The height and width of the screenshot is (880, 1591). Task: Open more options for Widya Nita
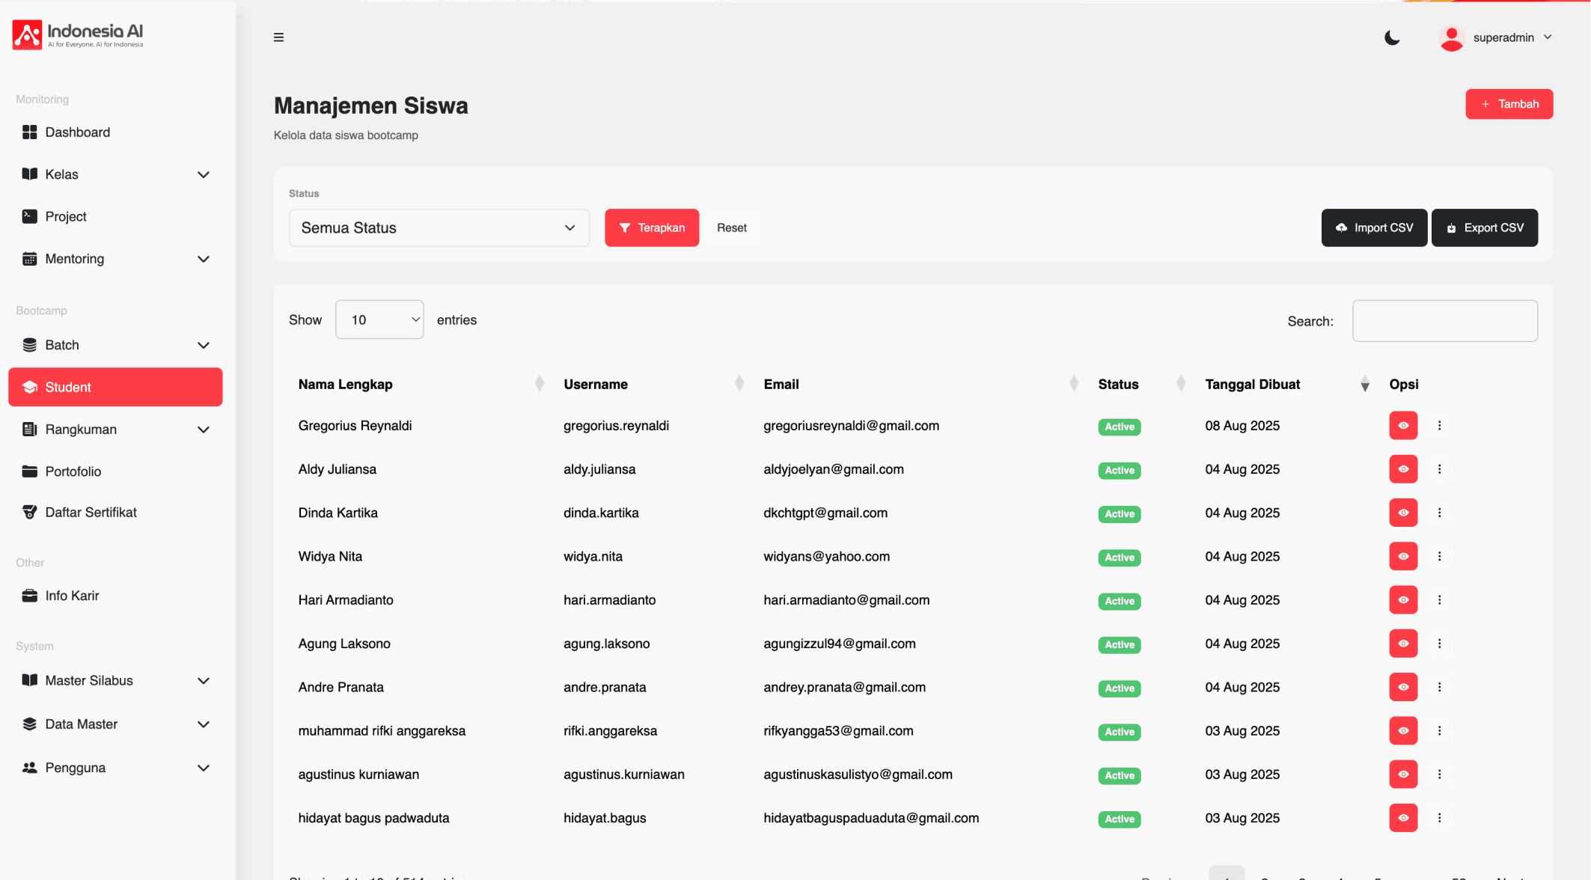[1439, 556]
